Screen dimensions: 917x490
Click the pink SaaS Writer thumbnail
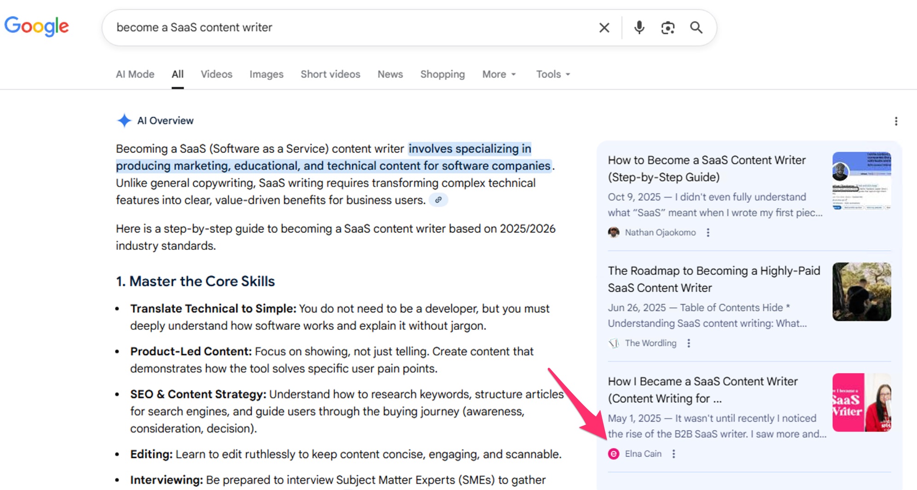[x=861, y=402]
